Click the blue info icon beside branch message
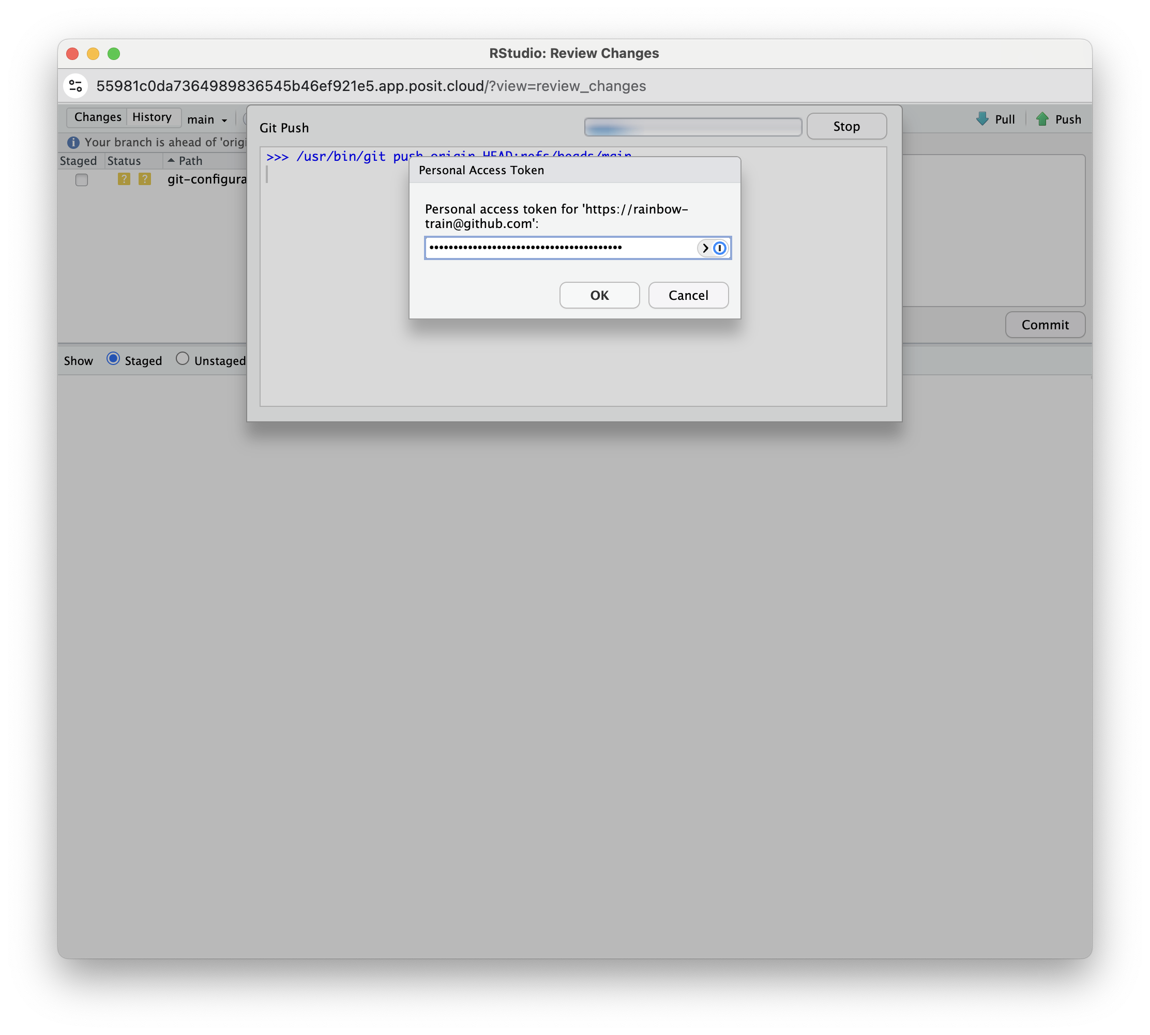The height and width of the screenshot is (1035, 1150). pos(73,142)
